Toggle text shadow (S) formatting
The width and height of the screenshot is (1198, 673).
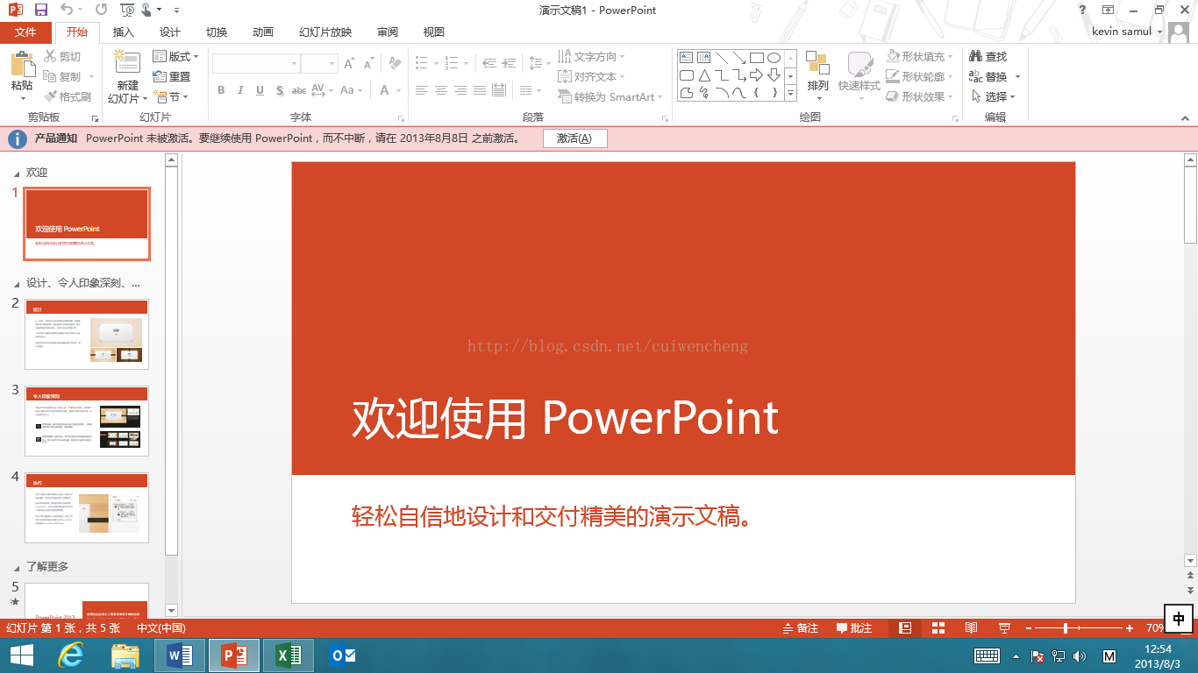click(280, 90)
